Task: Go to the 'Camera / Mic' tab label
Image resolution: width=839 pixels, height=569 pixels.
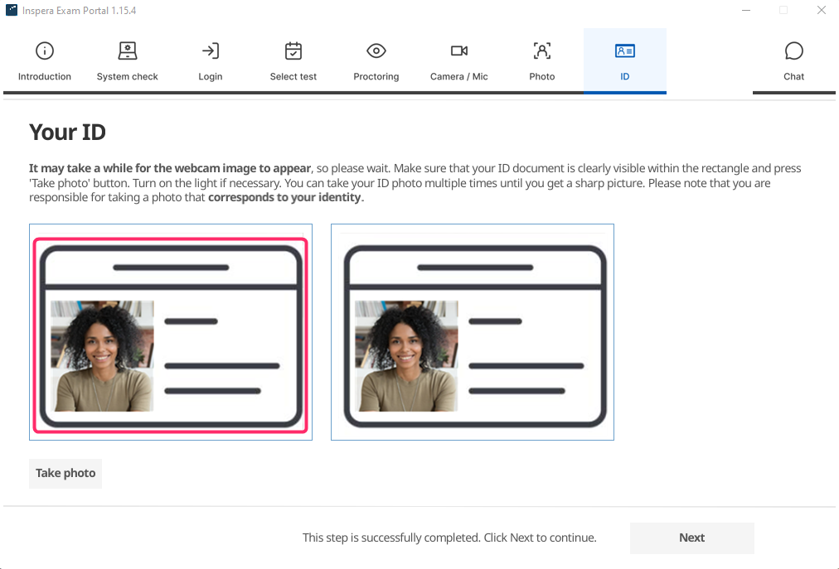Action: pyautogui.click(x=459, y=76)
